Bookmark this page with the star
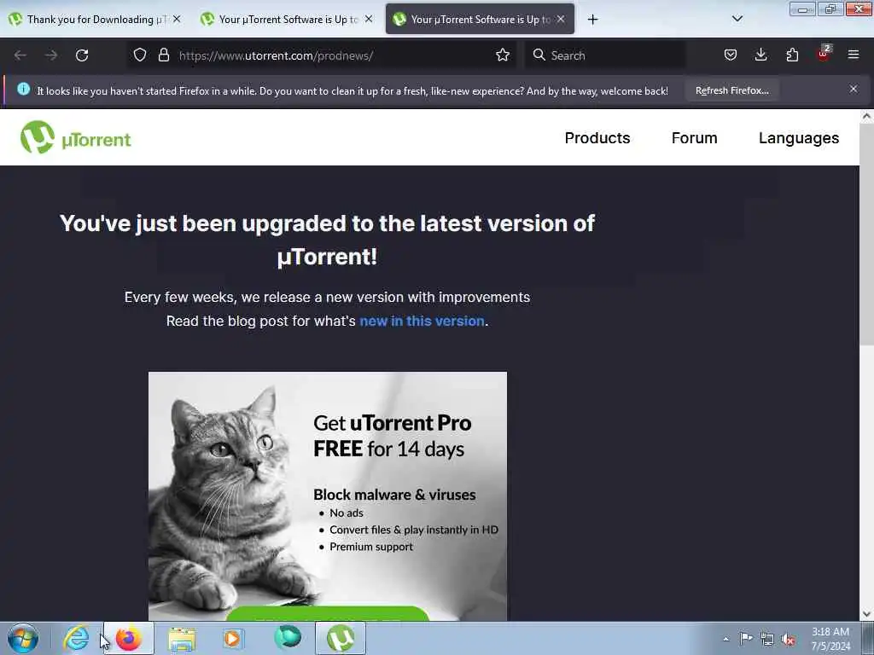 point(503,55)
